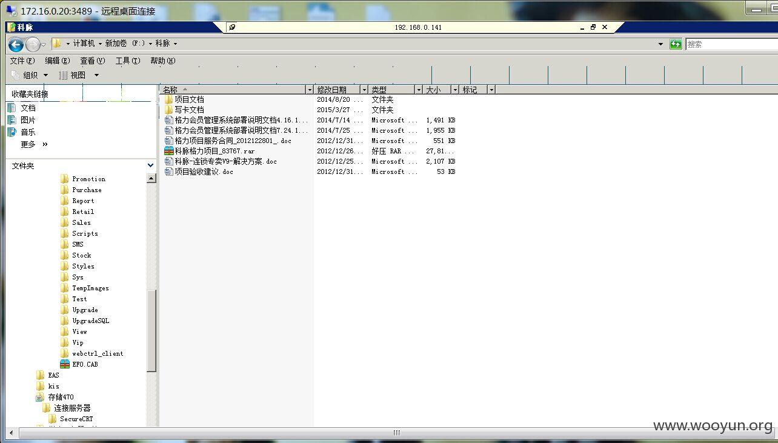Select webctrl_client folder in the tree

(x=92, y=353)
